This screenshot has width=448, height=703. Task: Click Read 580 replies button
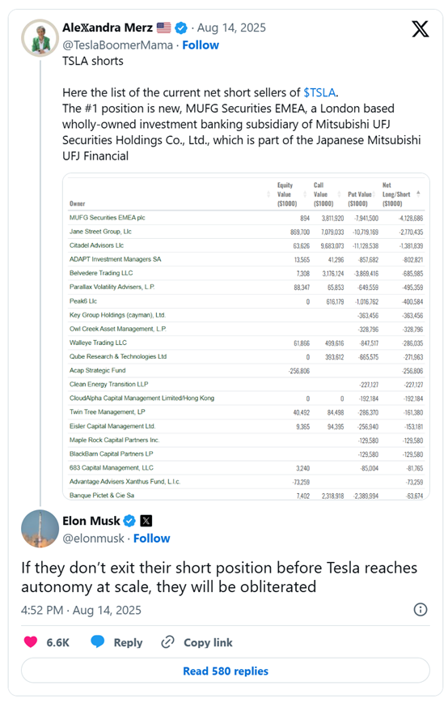[x=226, y=671]
